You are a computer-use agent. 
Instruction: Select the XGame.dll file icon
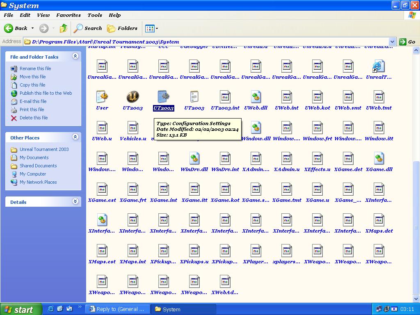(x=379, y=158)
